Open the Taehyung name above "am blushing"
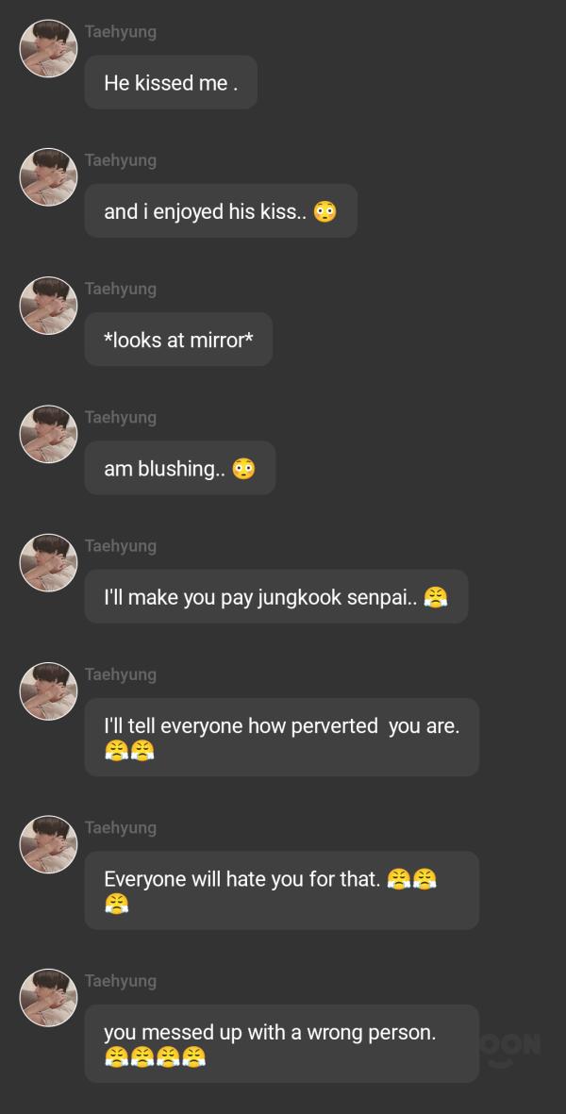The height and width of the screenshot is (1114, 566). click(x=121, y=417)
